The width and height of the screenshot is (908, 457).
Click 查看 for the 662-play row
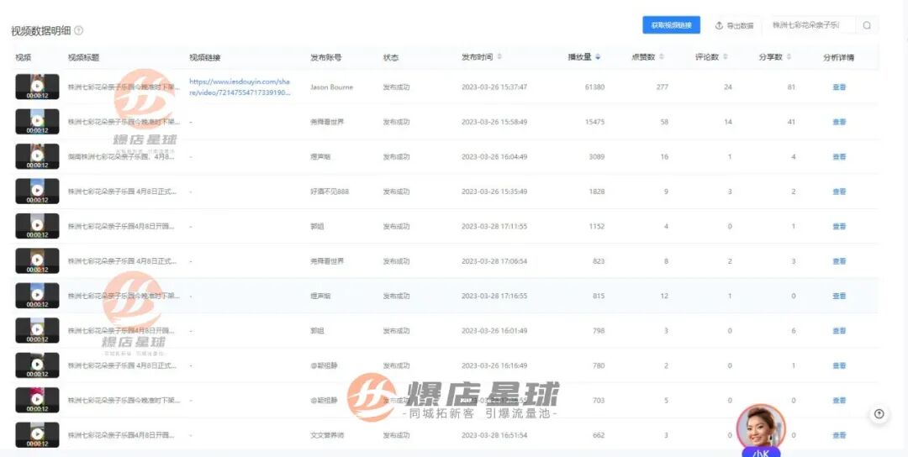(x=839, y=435)
